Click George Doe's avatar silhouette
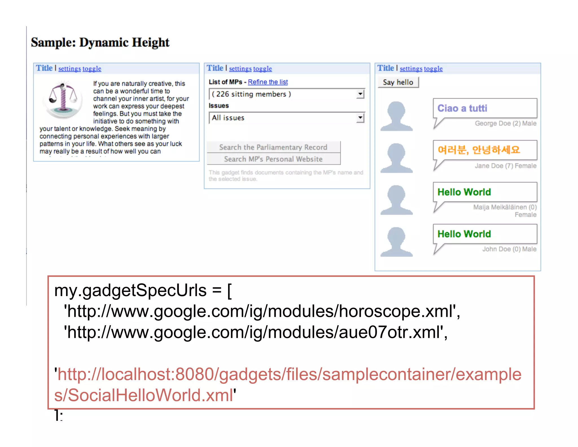Viewport: 578px width, 447px height. coord(396,116)
